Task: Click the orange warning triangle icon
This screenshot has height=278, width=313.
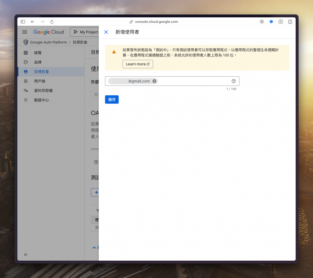Action: coord(114,52)
